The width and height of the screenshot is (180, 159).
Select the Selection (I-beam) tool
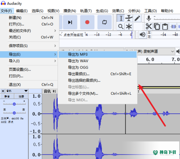coord(121,18)
